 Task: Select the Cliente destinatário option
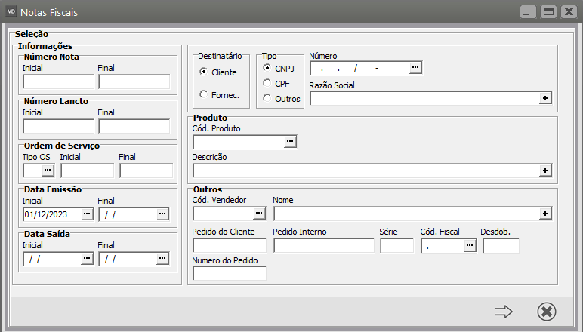(203, 72)
